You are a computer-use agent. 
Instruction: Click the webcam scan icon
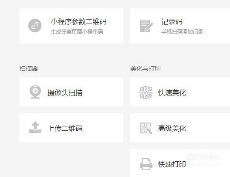tap(35, 92)
